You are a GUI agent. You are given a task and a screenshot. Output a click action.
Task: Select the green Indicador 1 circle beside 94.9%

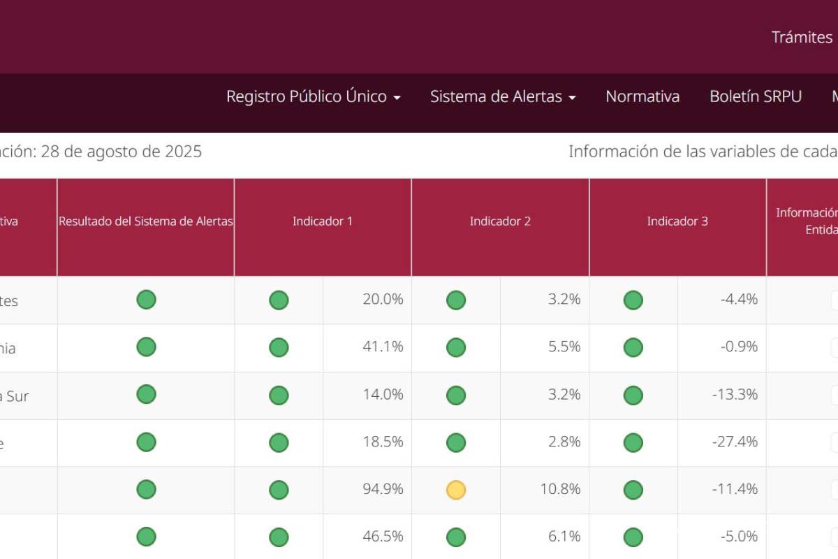[279, 490]
